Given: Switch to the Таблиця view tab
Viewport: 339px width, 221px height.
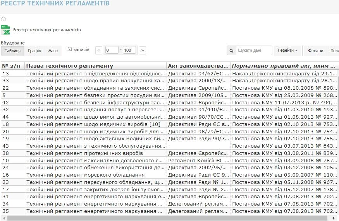Looking at the screenshot, I should click(12, 51).
